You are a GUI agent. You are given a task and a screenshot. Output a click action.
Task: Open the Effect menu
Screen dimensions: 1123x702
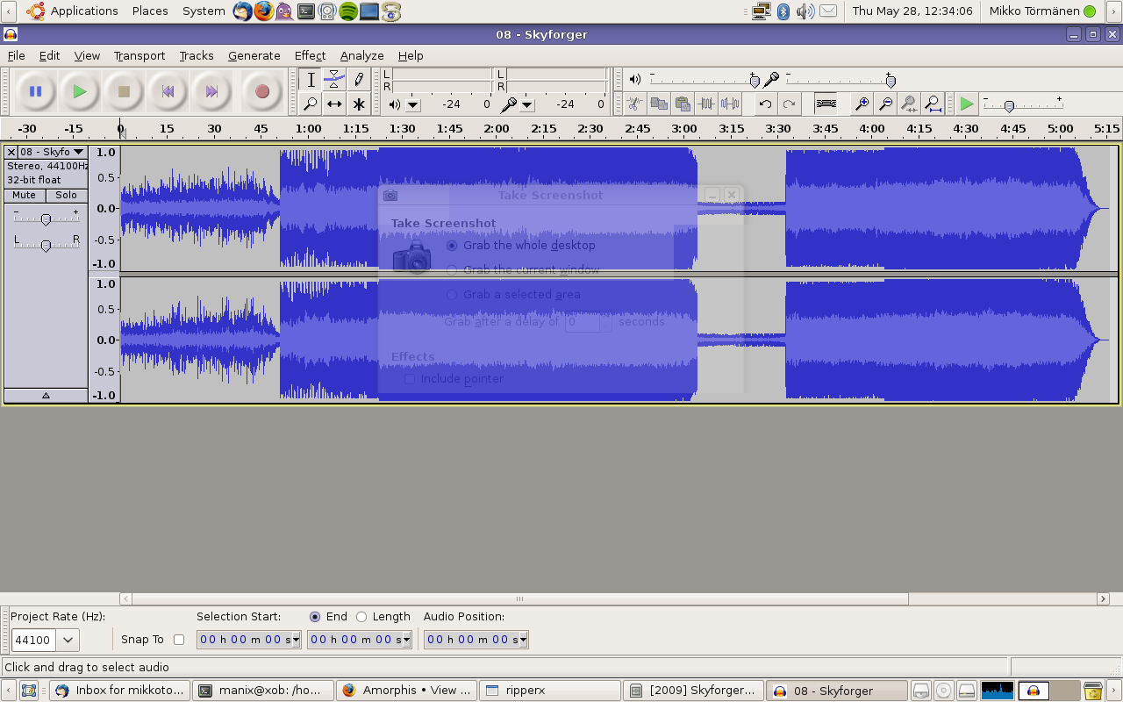pyautogui.click(x=310, y=55)
